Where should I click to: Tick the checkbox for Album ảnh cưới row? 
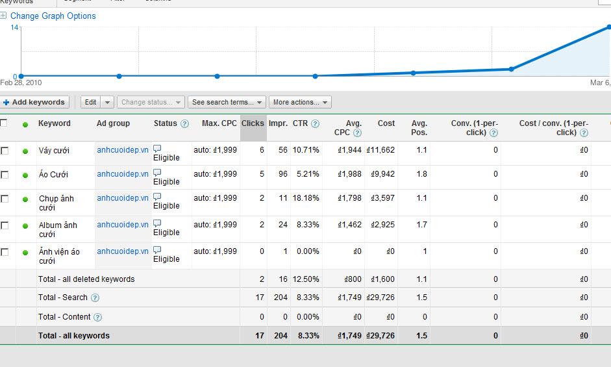click(5, 225)
